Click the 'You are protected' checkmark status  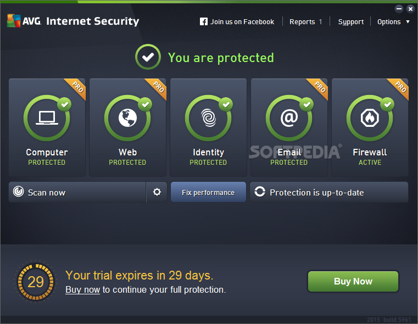[x=148, y=58]
